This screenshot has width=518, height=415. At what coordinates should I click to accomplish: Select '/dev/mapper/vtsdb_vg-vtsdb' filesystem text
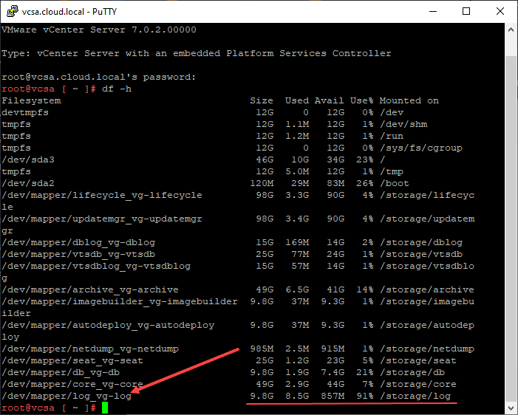78,254
